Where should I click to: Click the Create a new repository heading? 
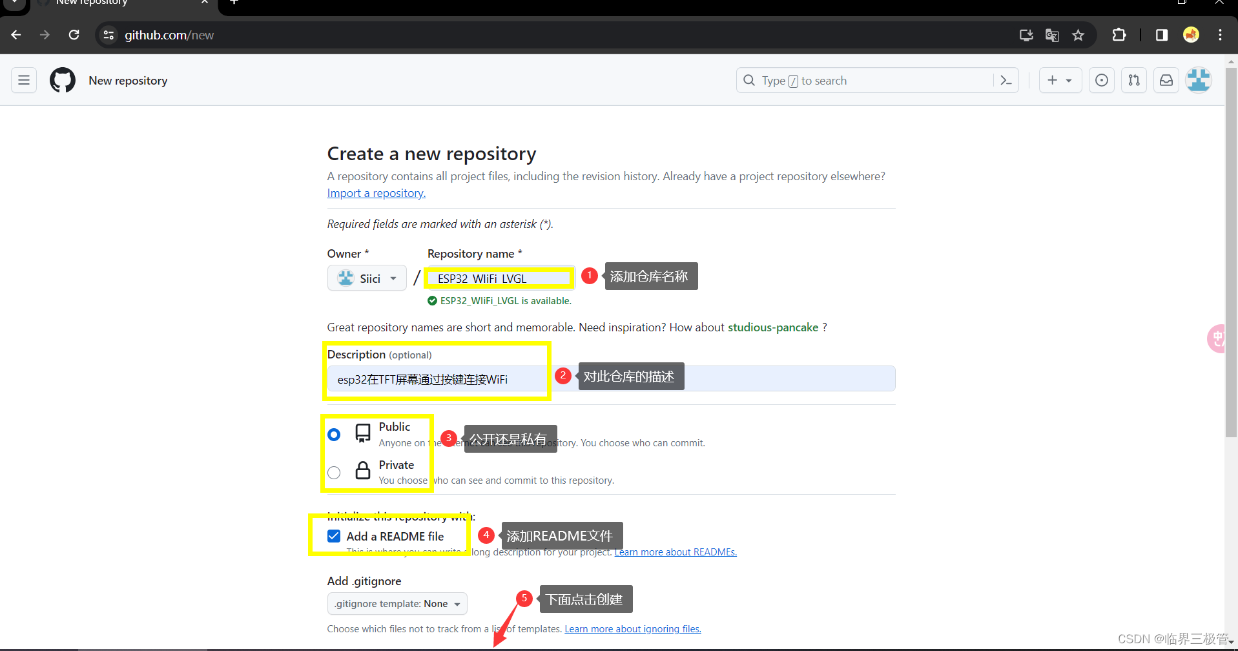click(x=431, y=154)
